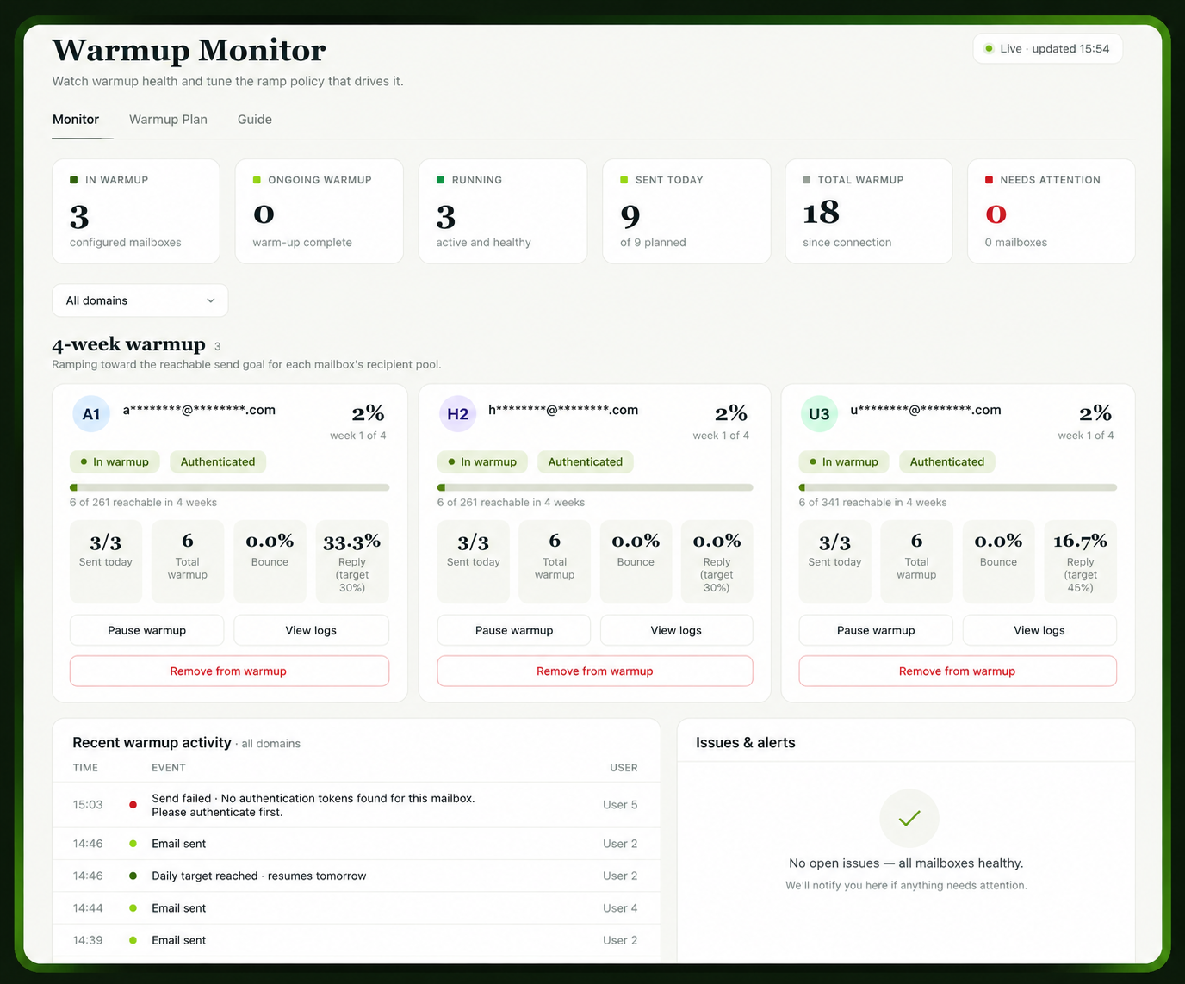The width and height of the screenshot is (1185, 984).
Task: Select the Ongoing Warmup stat card
Action: (320, 211)
